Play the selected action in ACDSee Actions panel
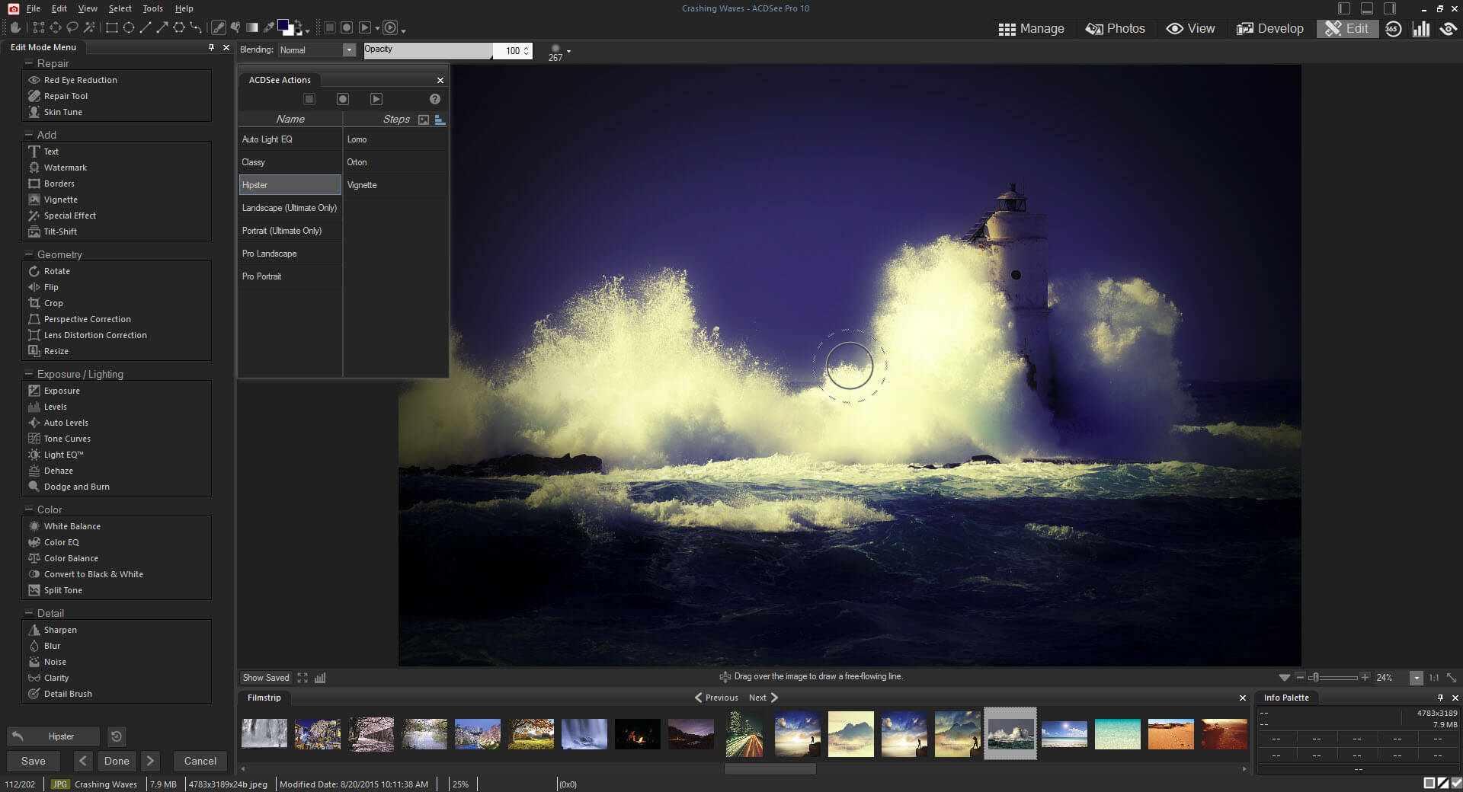 coord(376,99)
